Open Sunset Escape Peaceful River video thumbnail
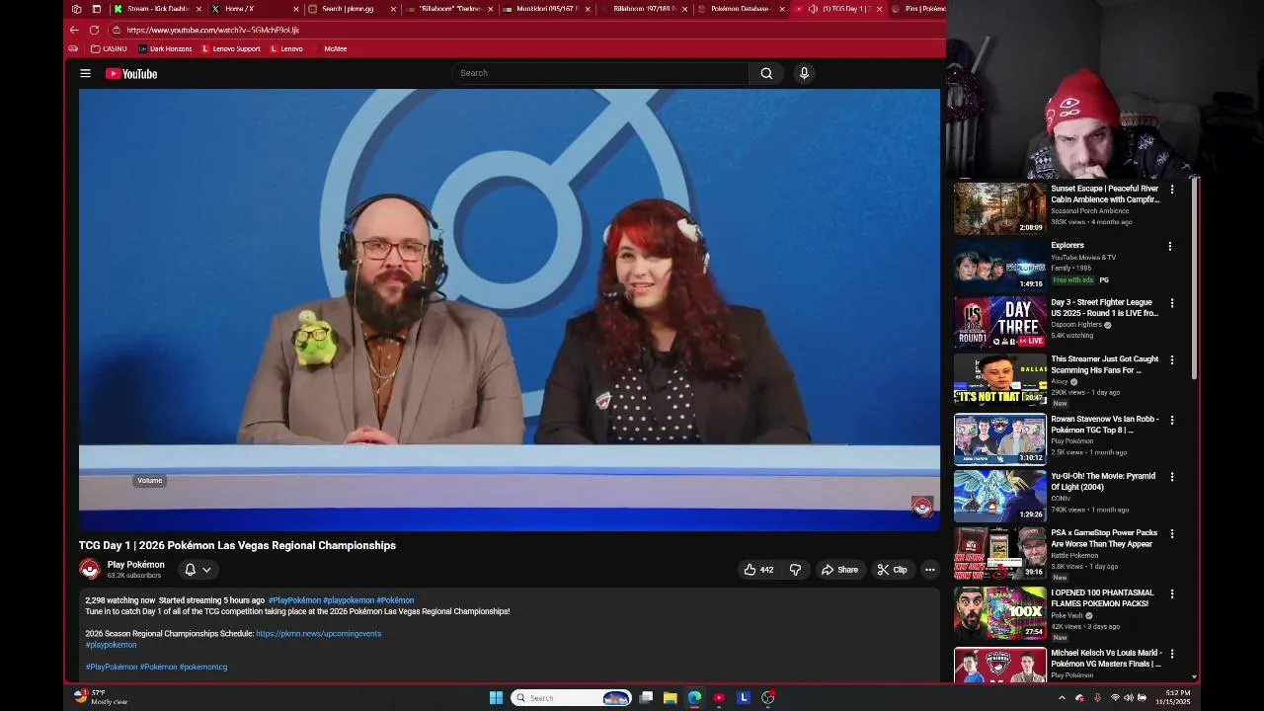 999,207
